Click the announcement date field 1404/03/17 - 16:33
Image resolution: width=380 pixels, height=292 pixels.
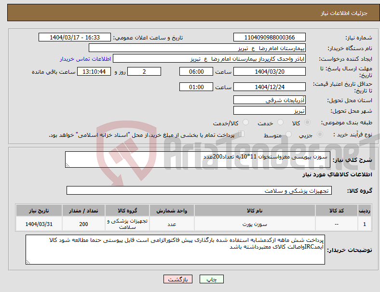(75, 37)
